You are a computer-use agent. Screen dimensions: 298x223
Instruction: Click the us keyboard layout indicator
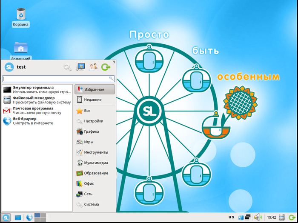point(231,217)
